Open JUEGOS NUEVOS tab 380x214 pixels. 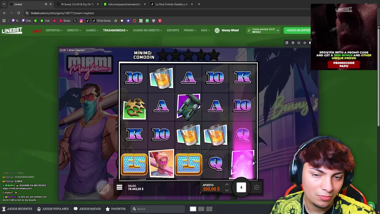87,209
